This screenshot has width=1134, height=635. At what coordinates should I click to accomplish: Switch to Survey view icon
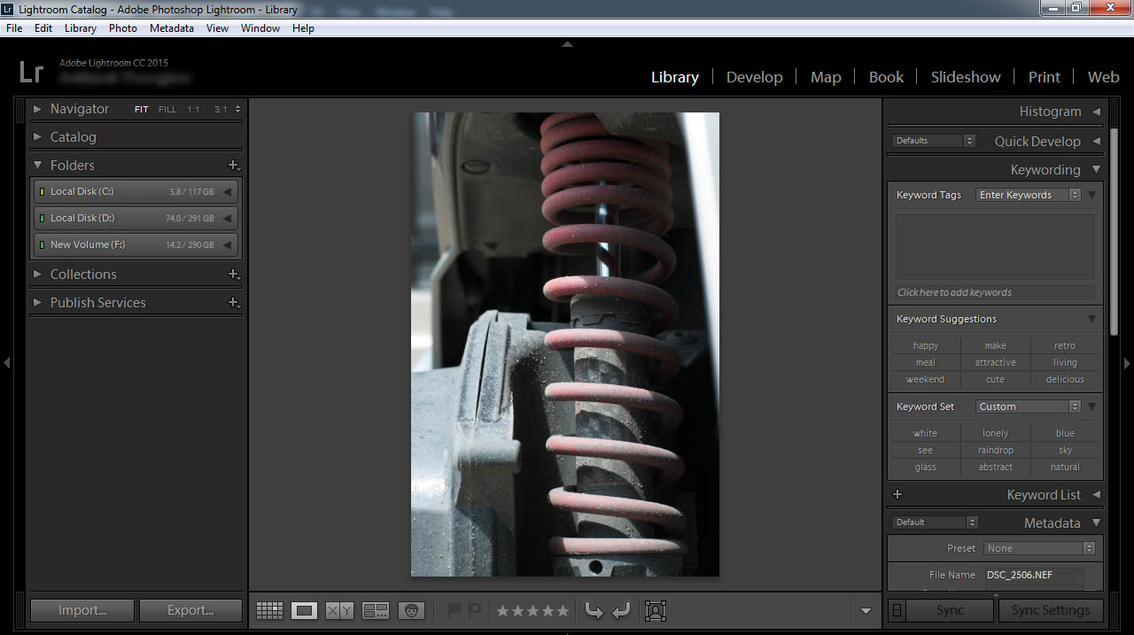coord(376,610)
